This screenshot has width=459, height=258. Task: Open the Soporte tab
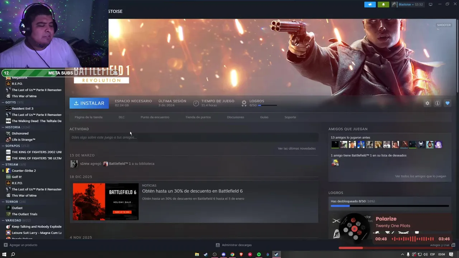pyautogui.click(x=290, y=117)
